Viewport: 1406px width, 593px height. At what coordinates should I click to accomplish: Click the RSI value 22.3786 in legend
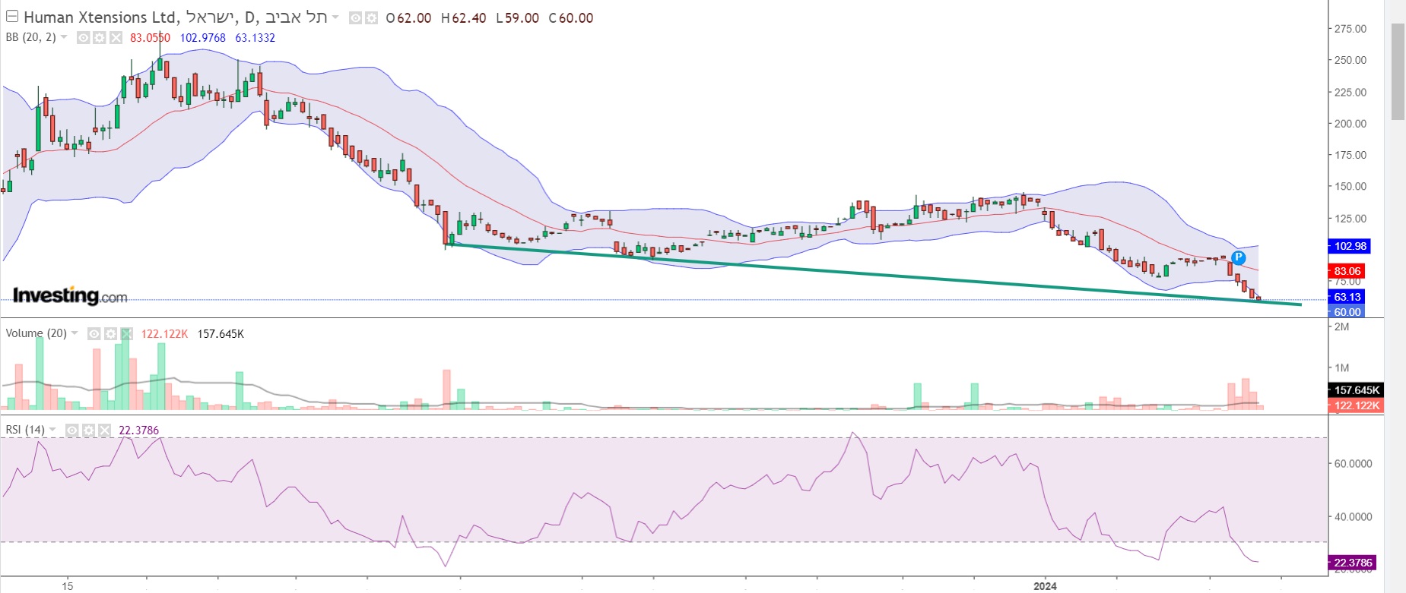tap(138, 431)
